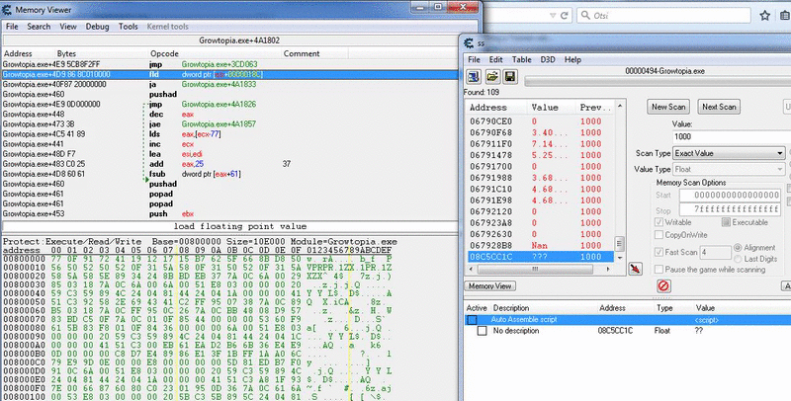This screenshot has width=791, height=401.
Task: Click the save floppy disk icon
Action: (x=509, y=76)
